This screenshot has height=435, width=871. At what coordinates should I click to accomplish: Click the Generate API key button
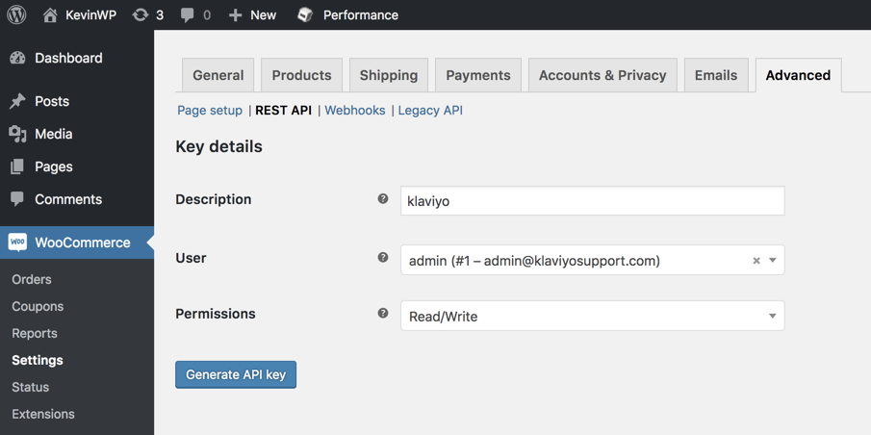pos(236,374)
